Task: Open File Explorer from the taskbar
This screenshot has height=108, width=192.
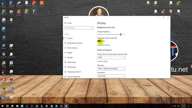Action: [17, 106]
